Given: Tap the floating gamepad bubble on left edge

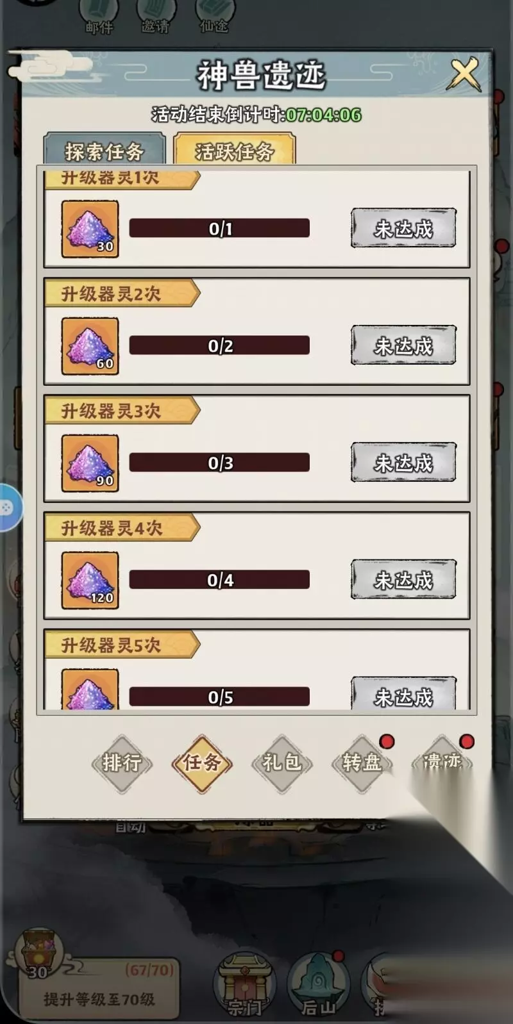Looking at the screenshot, I should tap(9, 508).
